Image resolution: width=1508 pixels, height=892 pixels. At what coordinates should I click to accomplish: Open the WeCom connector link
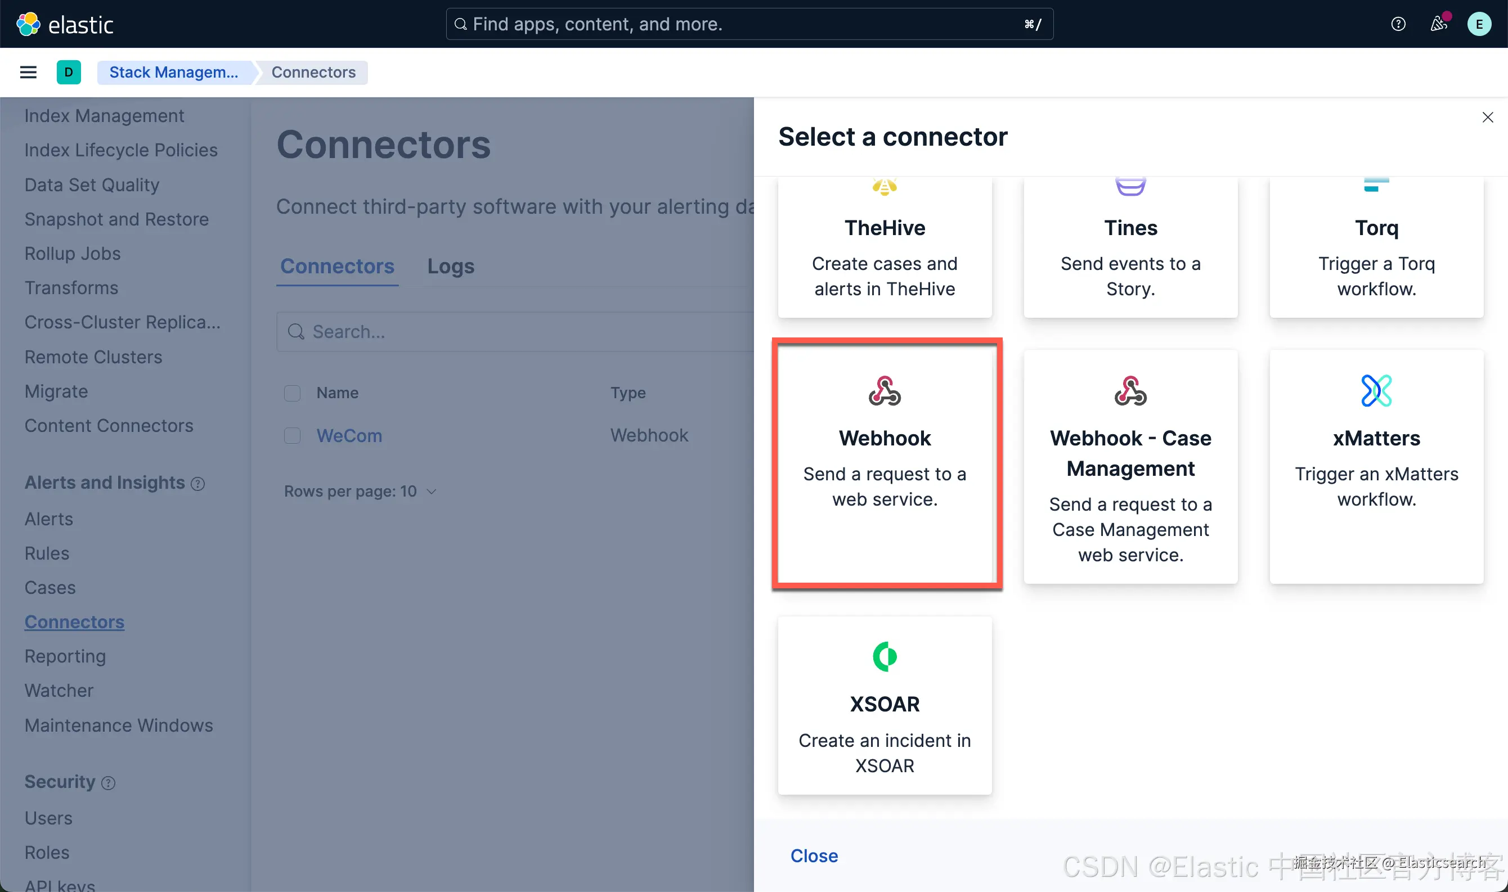coord(349,436)
